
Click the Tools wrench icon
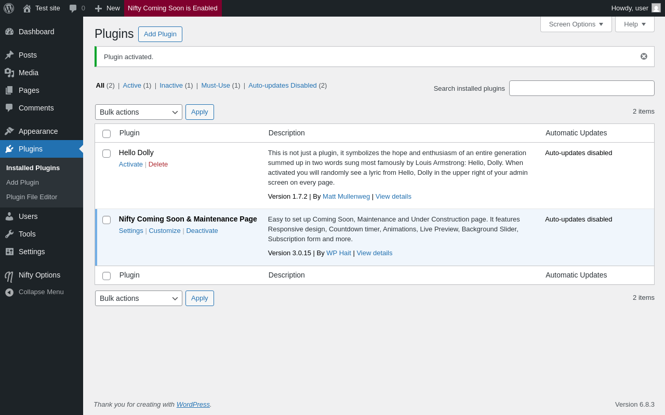click(x=9, y=234)
